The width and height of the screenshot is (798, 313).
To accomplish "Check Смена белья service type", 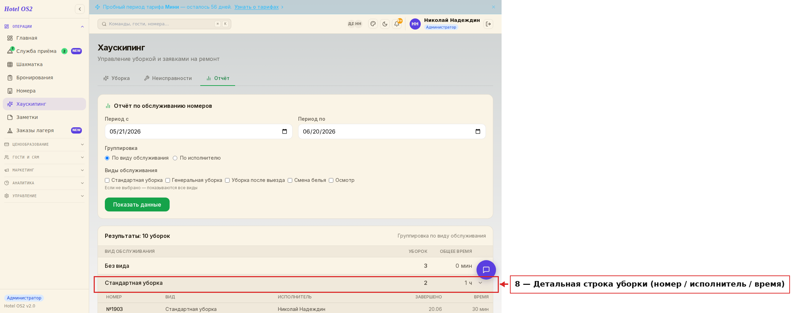I will (290, 180).
